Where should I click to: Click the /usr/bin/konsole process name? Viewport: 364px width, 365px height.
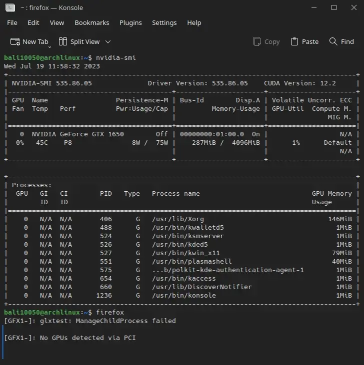click(x=184, y=296)
